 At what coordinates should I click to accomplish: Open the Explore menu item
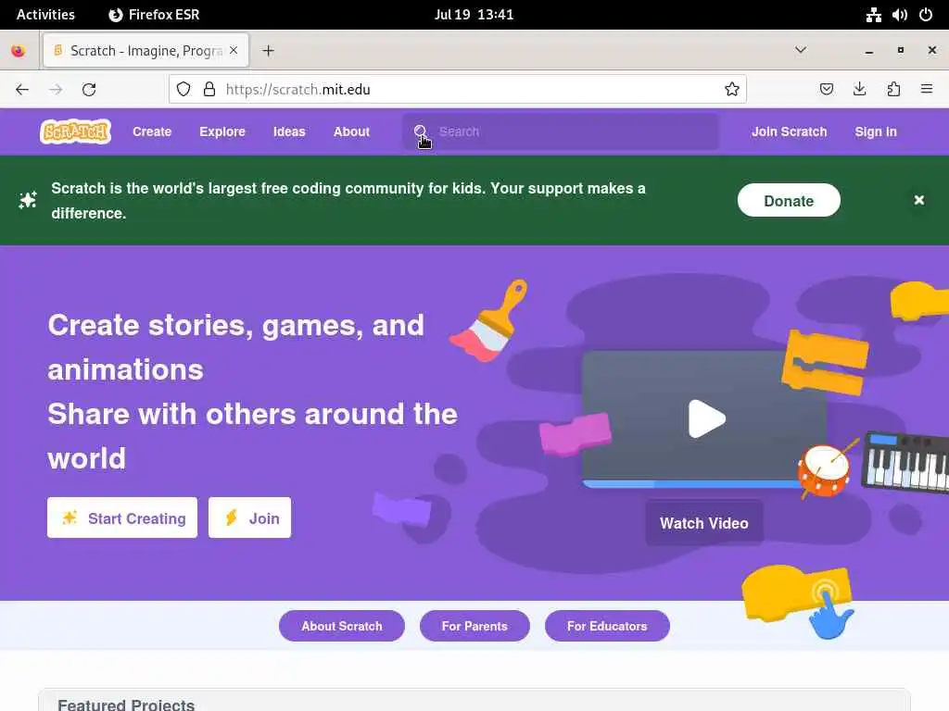222,131
